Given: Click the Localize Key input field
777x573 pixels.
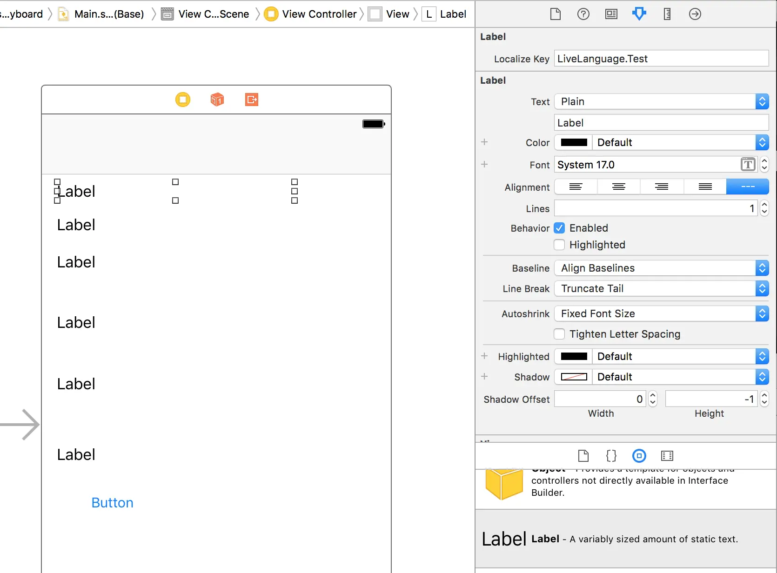Looking at the screenshot, I should (661, 59).
